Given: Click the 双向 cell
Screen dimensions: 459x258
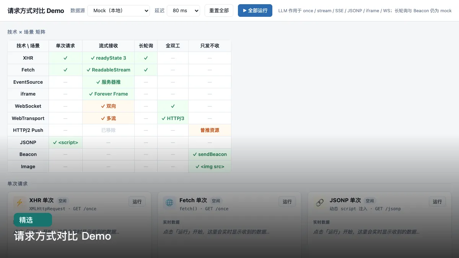Looking at the screenshot, I should tap(108, 106).
